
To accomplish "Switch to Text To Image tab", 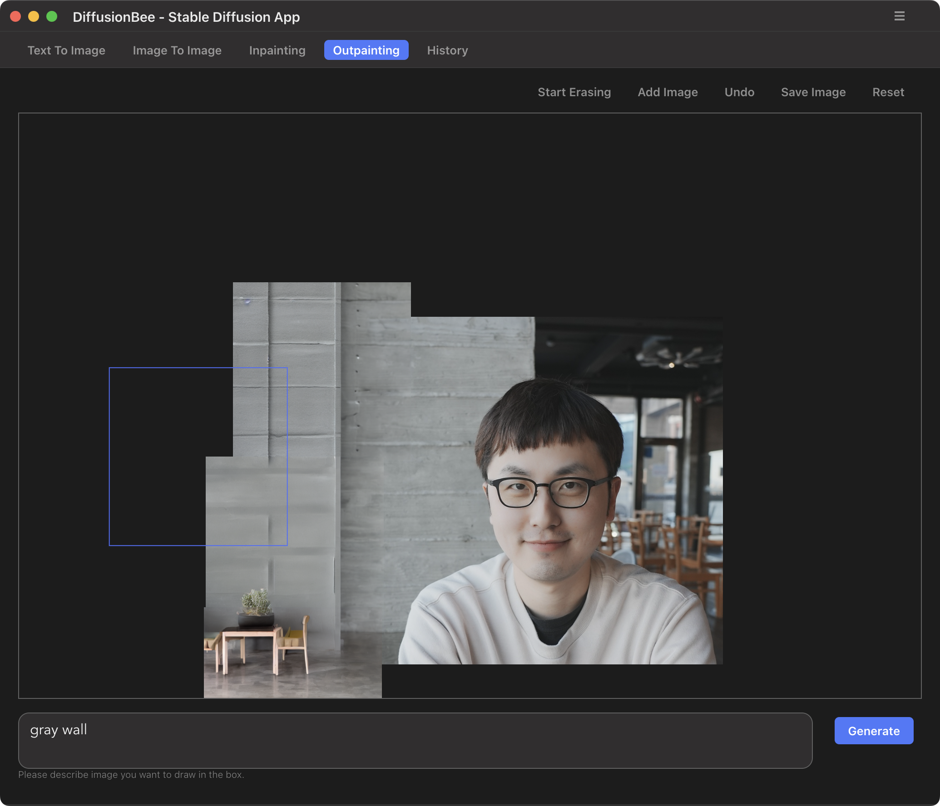I will click(66, 50).
